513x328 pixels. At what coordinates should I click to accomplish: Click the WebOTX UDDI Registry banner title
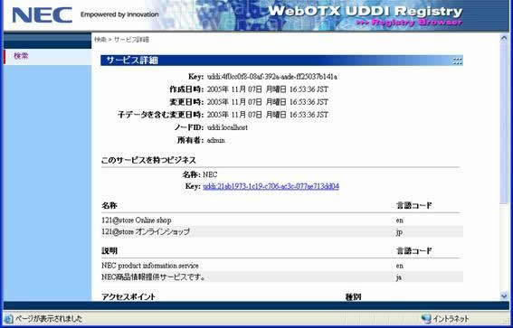coord(366,11)
